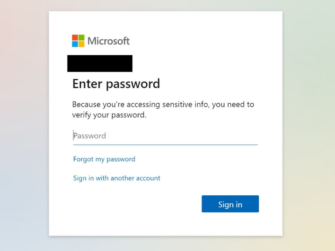335x251 pixels.
Task: Click the yellow square of Microsoft logo
Action: 81,44
